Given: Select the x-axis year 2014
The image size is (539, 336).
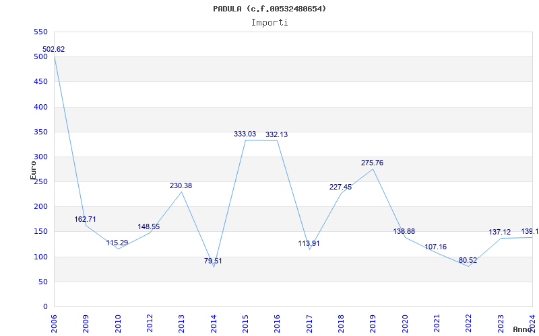Looking at the screenshot, I should tap(214, 323).
